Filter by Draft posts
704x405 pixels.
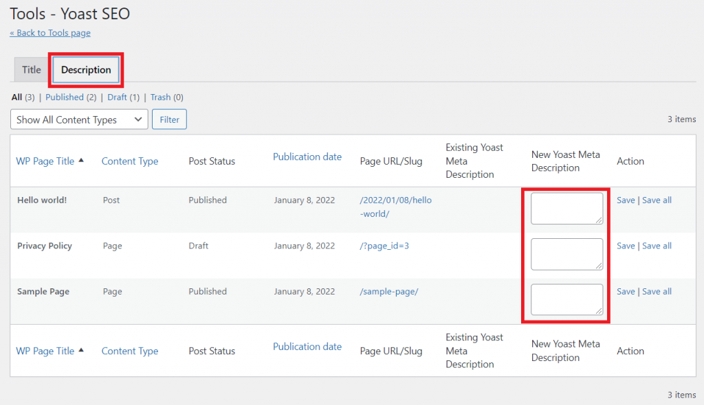[x=117, y=97]
